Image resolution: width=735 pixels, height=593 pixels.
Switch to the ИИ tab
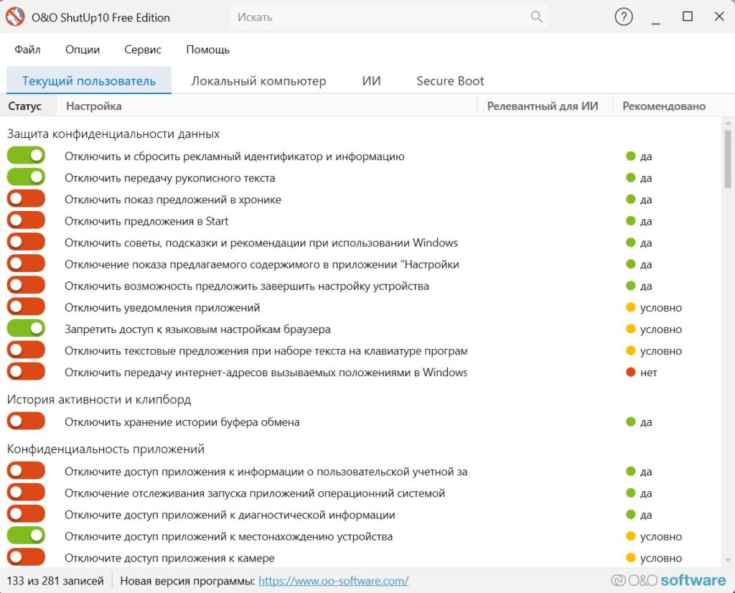click(371, 80)
